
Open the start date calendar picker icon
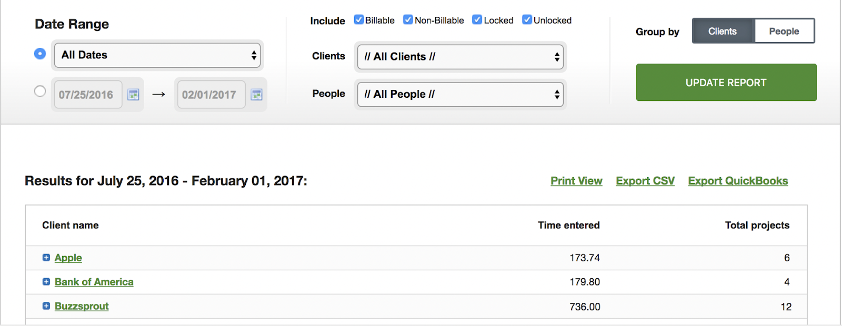(x=134, y=95)
